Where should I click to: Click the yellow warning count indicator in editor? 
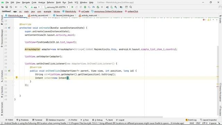point(209,20)
